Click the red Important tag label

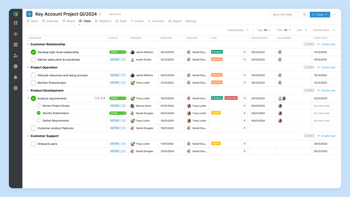[231, 98]
